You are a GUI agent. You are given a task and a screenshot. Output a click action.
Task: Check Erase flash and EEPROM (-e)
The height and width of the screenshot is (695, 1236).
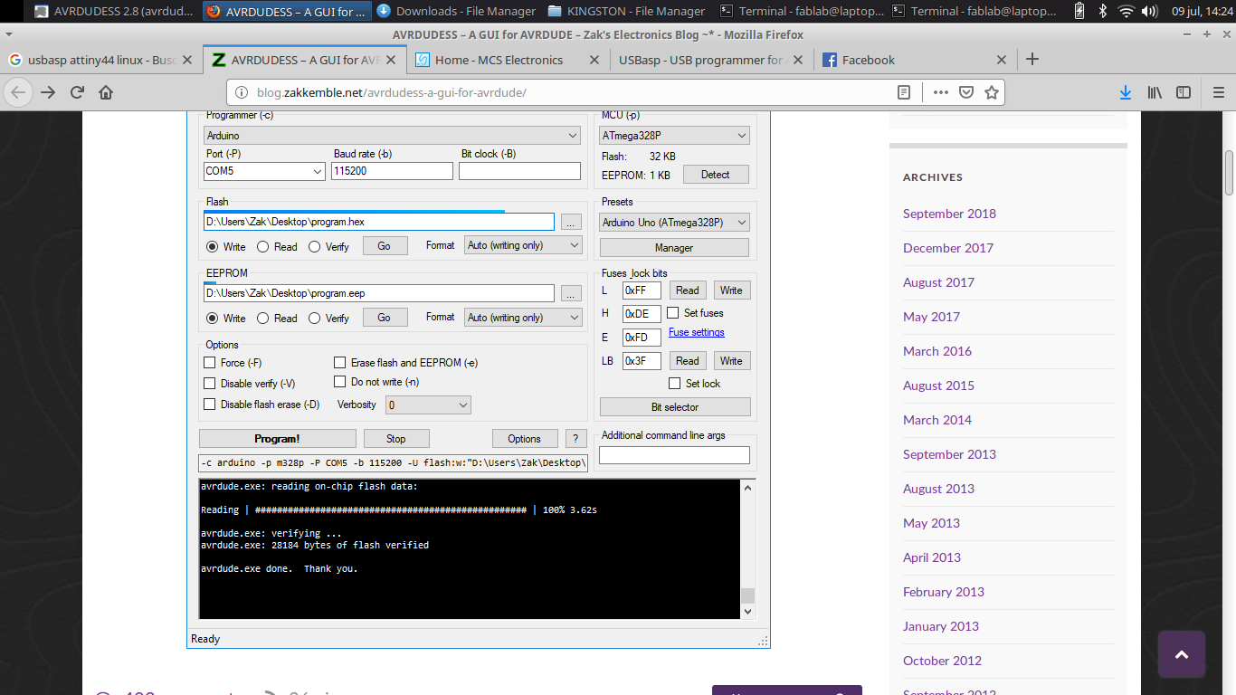click(340, 363)
